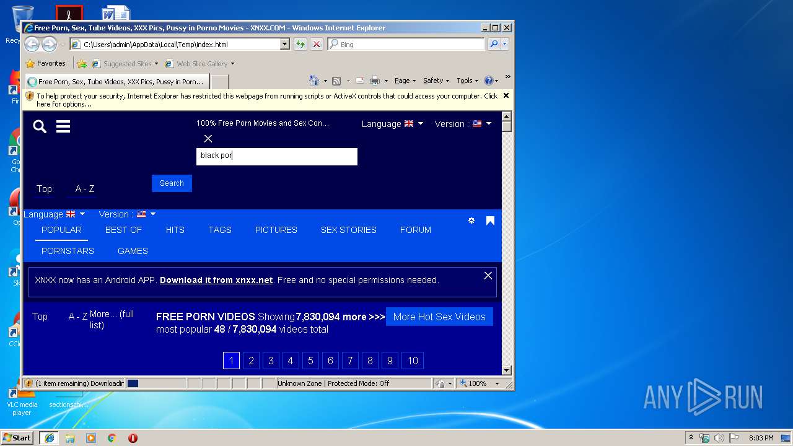Open the Page menu
Viewport: 793px width, 446px height.
405,81
